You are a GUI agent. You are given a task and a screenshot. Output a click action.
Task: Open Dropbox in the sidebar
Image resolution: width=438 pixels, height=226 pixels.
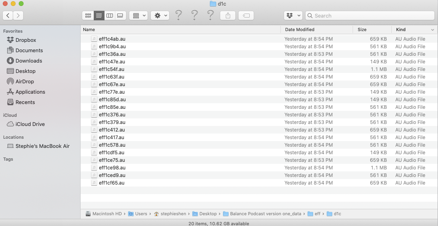(22, 40)
